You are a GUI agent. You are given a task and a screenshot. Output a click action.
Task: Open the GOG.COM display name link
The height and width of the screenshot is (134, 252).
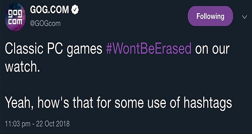pyautogui.click(x=49, y=10)
